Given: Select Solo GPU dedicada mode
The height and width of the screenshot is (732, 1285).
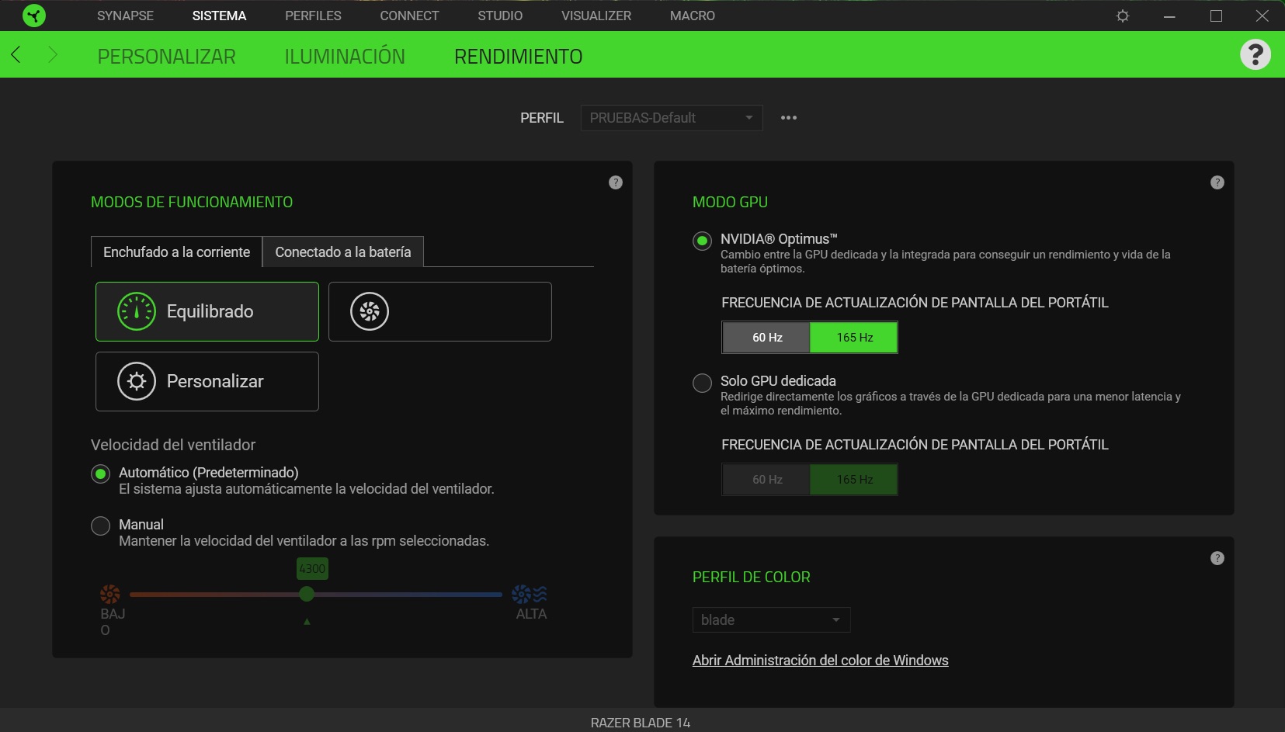Looking at the screenshot, I should coord(702,383).
